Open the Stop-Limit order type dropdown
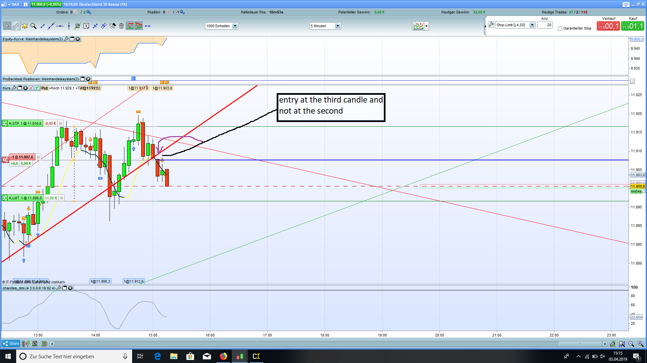Viewport: 647px width, 363px height. click(532, 25)
